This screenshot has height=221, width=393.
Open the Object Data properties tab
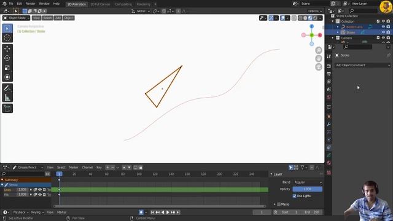tap(329, 155)
